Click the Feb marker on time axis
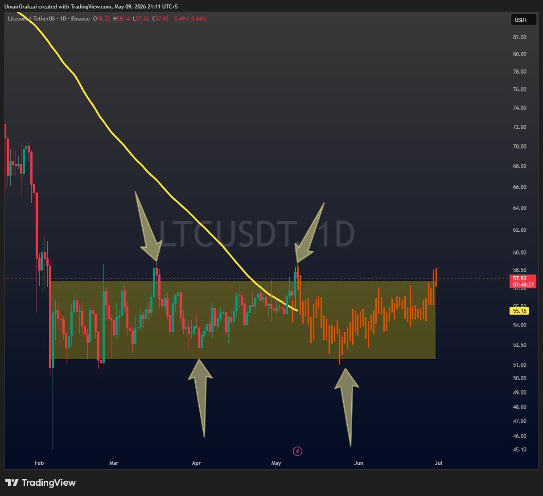543x496 pixels. [x=39, y=463]
